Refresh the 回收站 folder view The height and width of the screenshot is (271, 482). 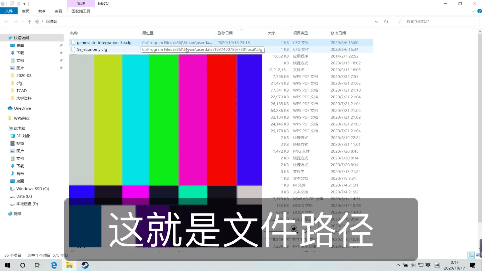pyautogui.click(x=386, y=22)
